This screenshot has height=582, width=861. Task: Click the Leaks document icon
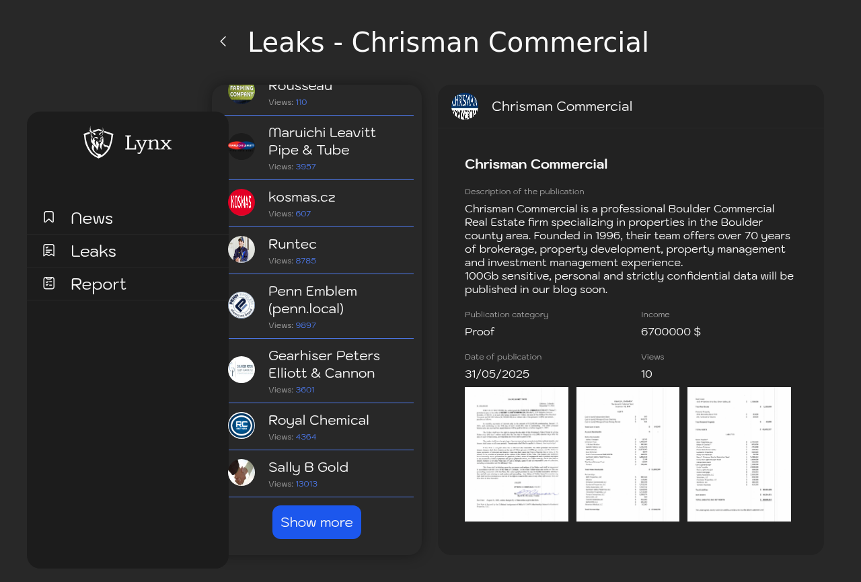(48, 250)
